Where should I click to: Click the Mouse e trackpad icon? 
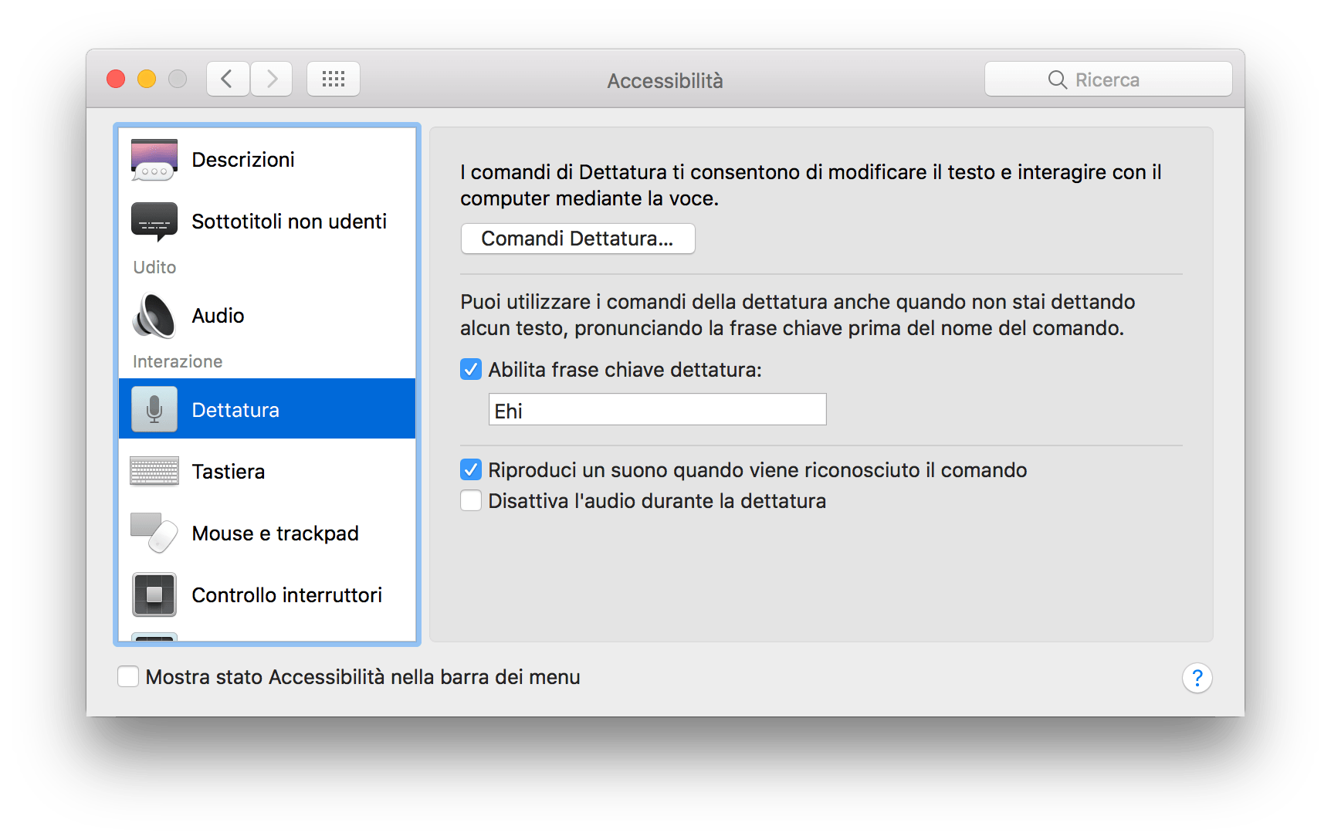[154, 533]
